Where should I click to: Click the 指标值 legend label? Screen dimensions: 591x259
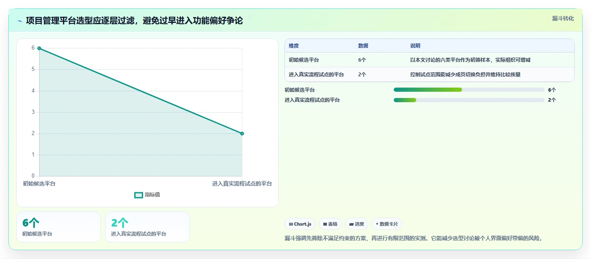(152, 195)
